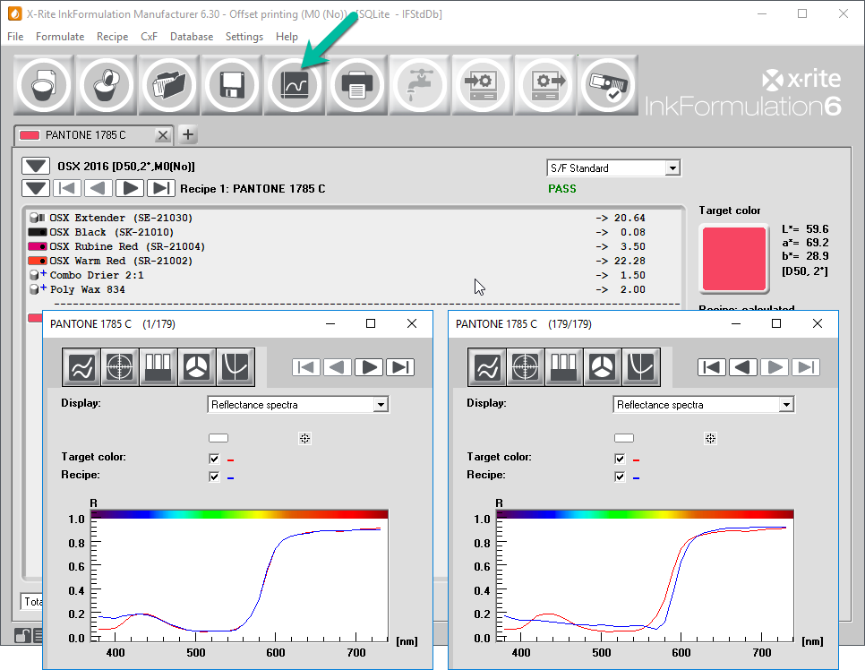Select the PANTONE 1785 C tab

85,135
